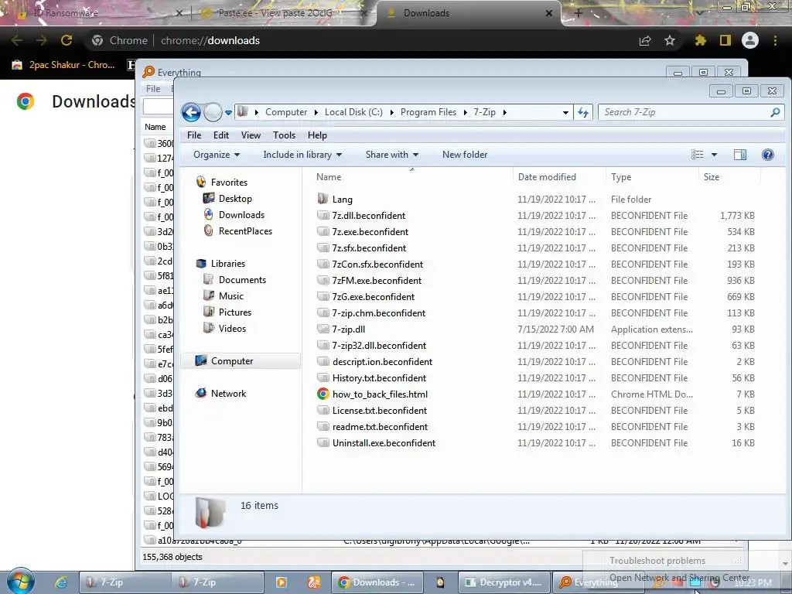Select readme.txt.beconfident file
Screen dimensions: 792x594
coord(380,427)
